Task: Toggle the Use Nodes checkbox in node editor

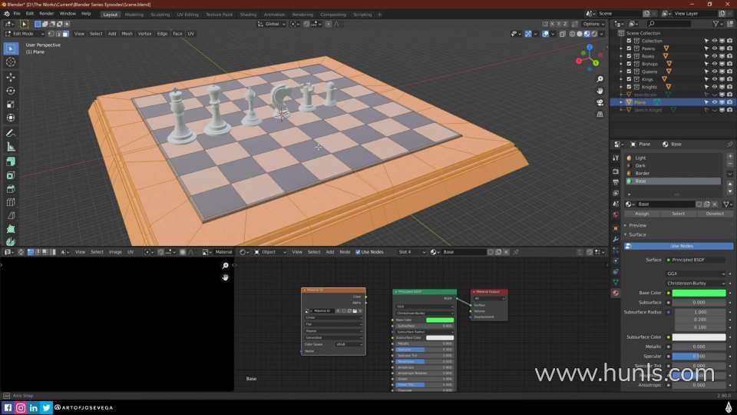Action: coord(358,252)
